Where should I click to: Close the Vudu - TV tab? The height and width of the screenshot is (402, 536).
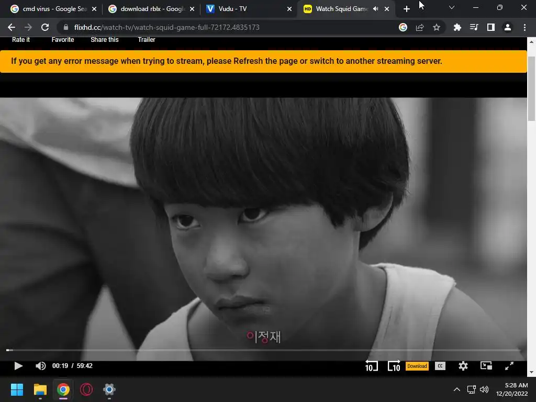(x=289, y=9)
